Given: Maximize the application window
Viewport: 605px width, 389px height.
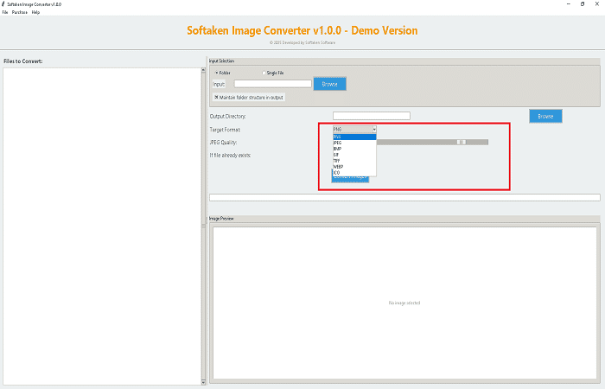Looking at the screenshot, I should 583,3.
